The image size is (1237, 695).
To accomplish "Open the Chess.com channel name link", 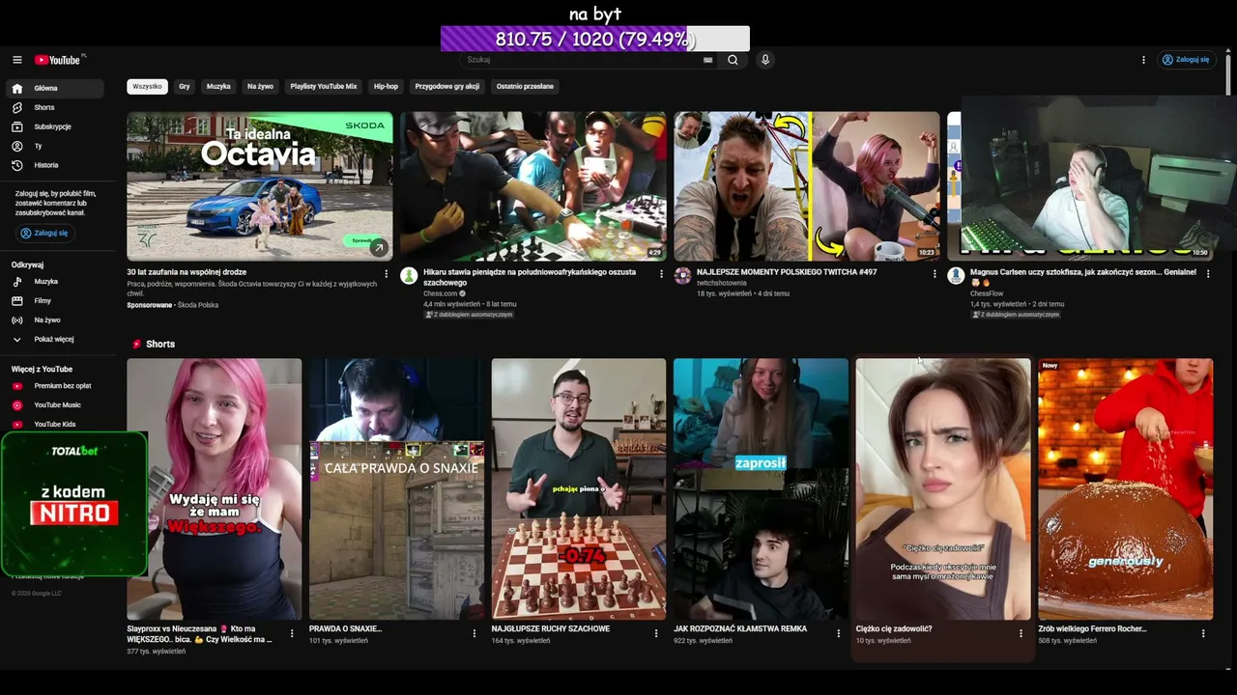I will (x=441, y=293).
